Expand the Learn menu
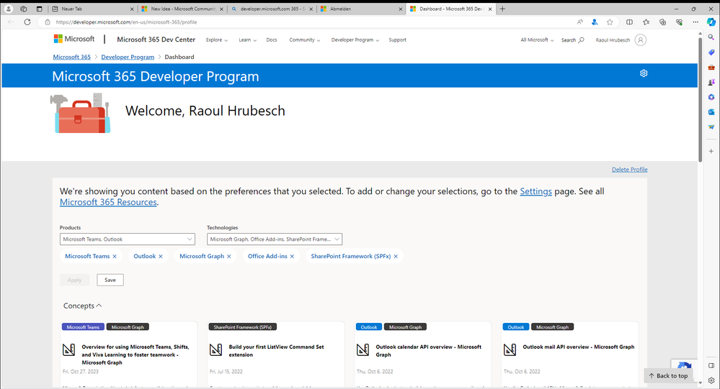This screenshot has width=720, height=389. pyautogui.click(x=247, y=40)
